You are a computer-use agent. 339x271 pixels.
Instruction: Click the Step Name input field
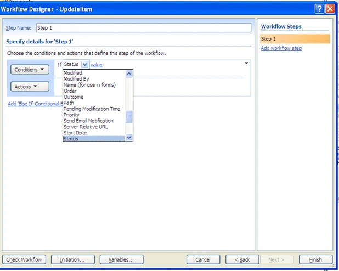point(144,28)
